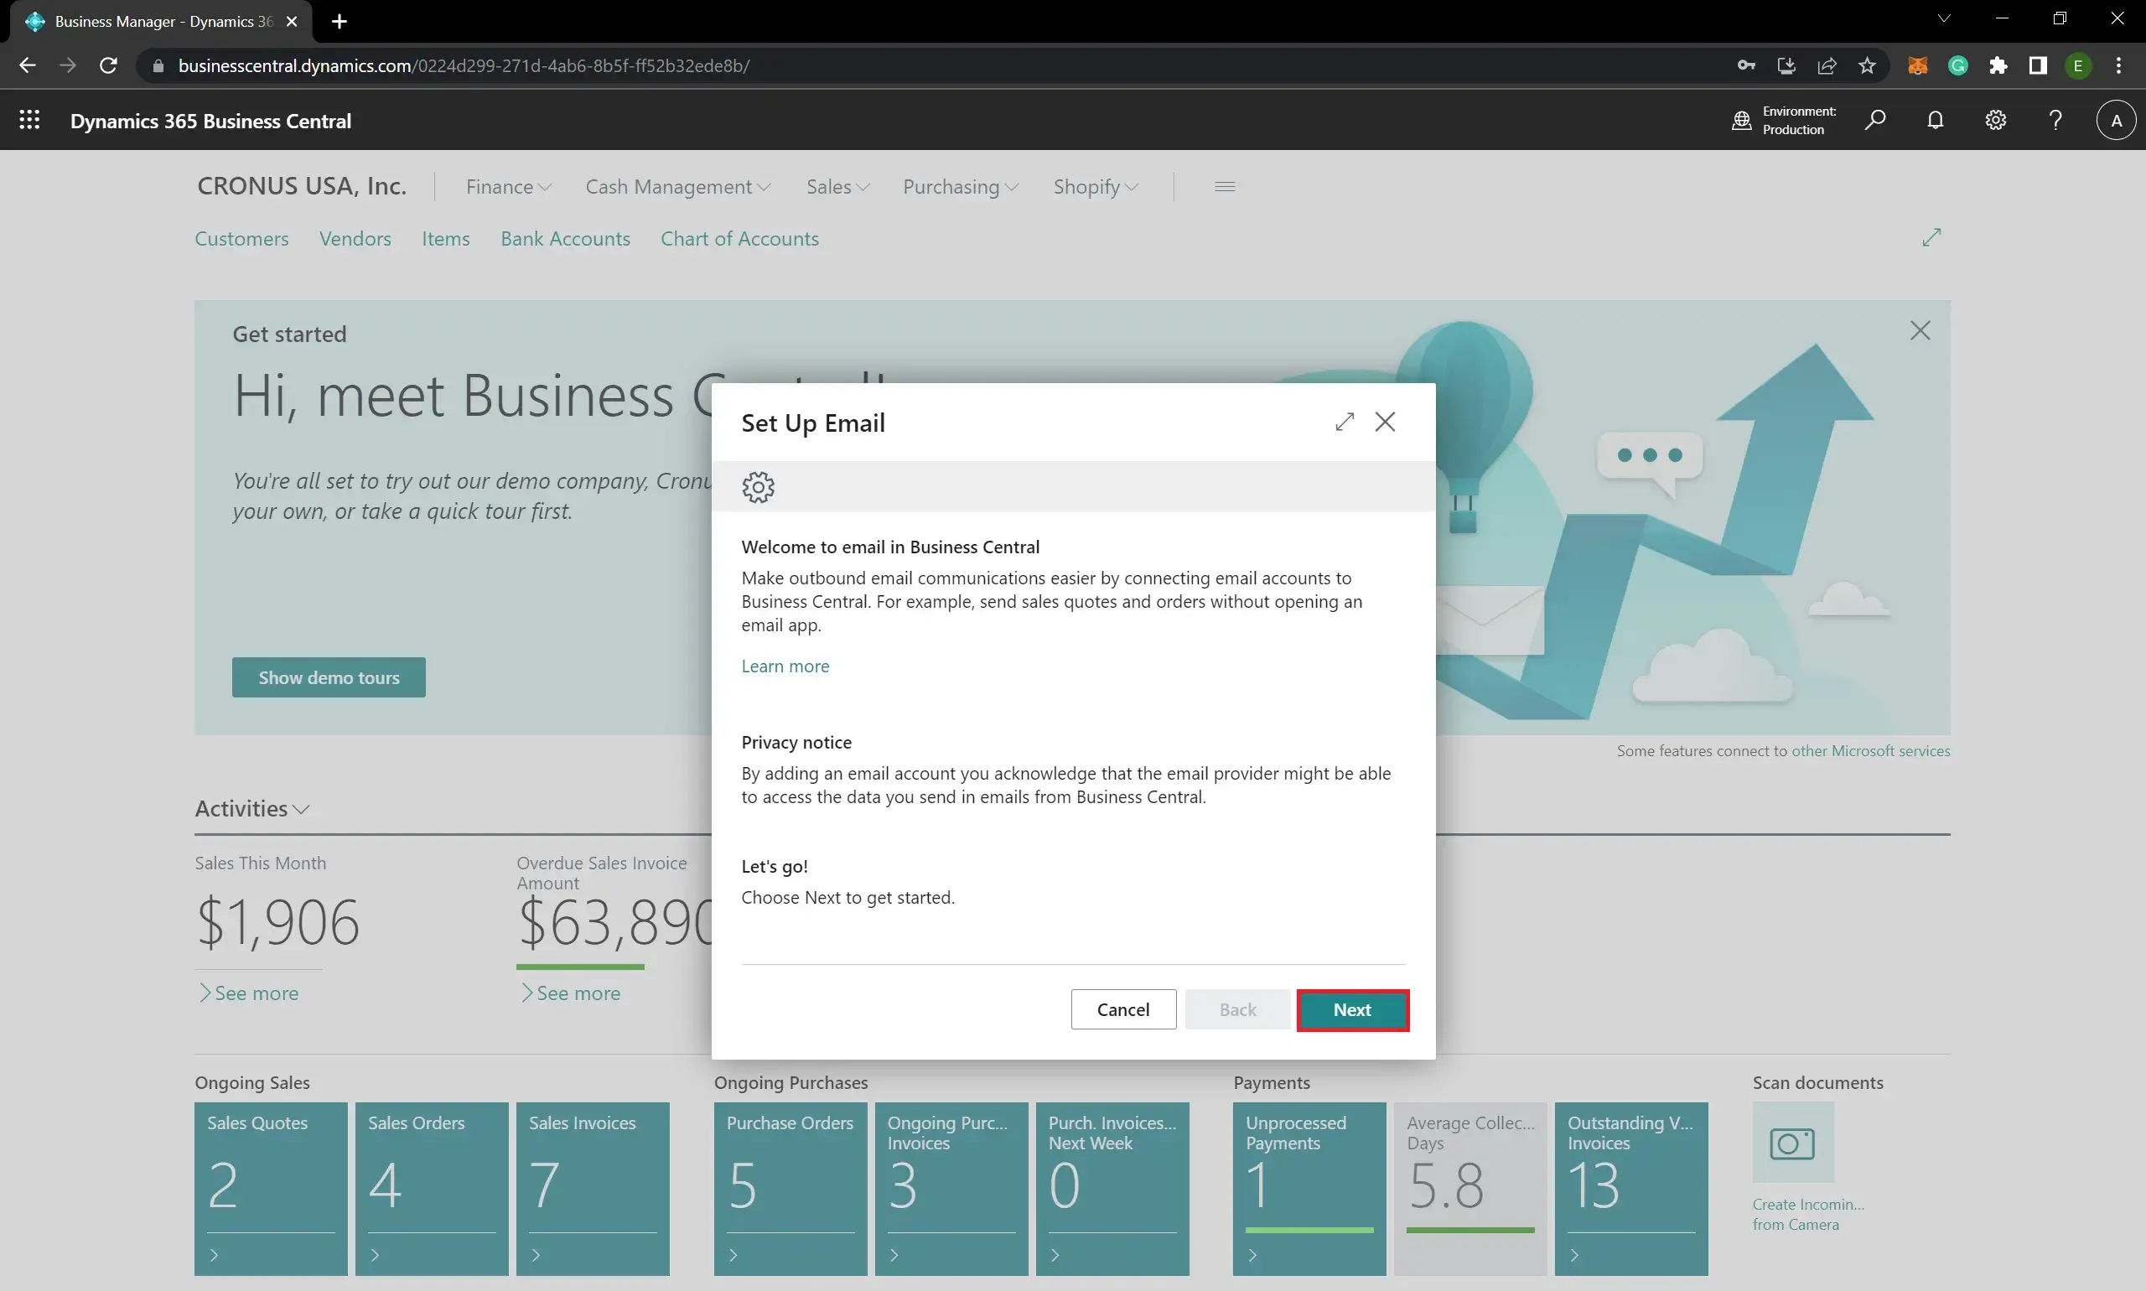The width and height of the screenshot is (2146, 1291).
Task: Click the Customers navigation link
Action: point(241,237)
